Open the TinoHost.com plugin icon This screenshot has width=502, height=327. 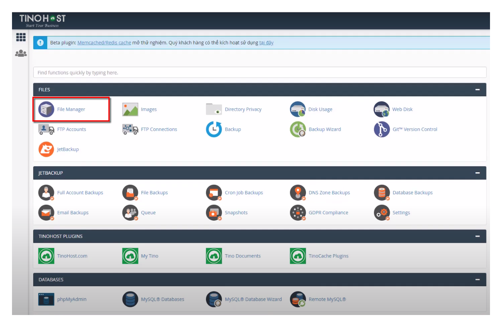pos(46,256)
